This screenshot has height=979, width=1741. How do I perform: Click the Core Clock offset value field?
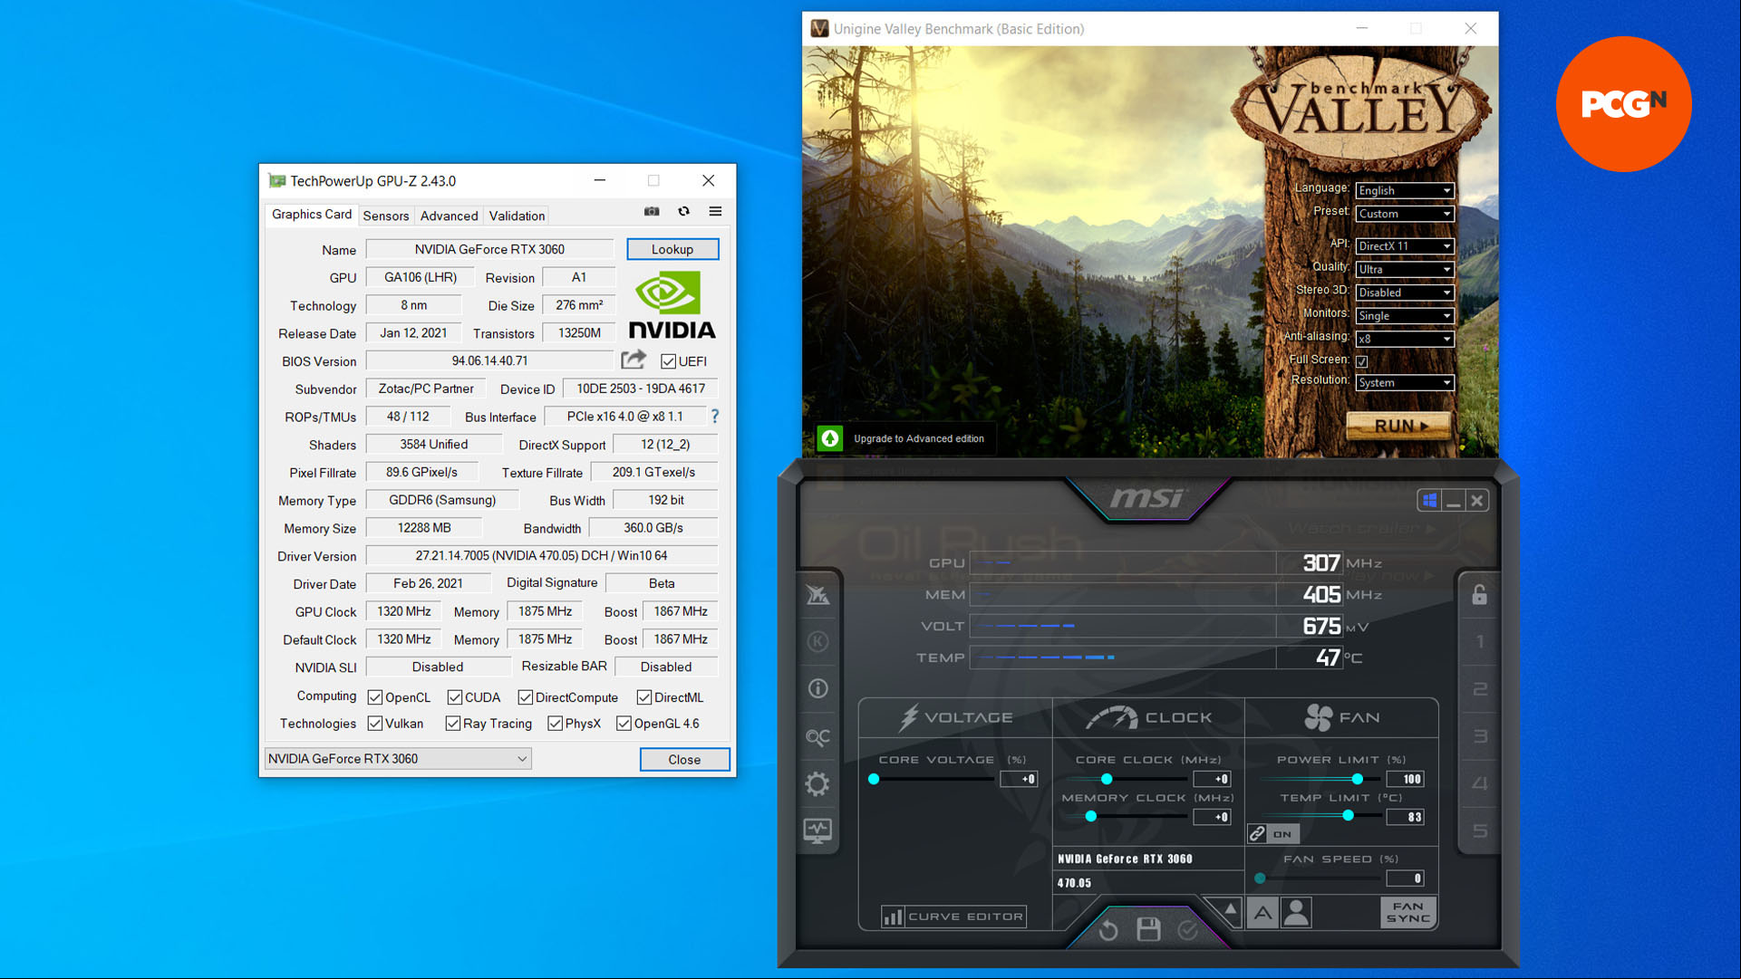click(1213, 779)
